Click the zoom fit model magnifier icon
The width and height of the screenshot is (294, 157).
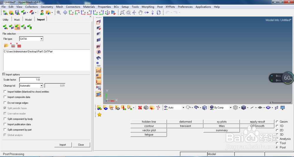pyautogui.click(x=59, y=13)
